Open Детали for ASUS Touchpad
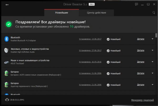Viewport: 158px width, 106px height. tap(141, 62)
